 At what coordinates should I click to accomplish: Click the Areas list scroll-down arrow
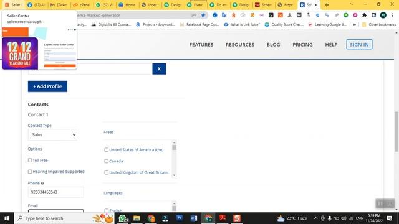pyautogui.click(x=174, y=175)
